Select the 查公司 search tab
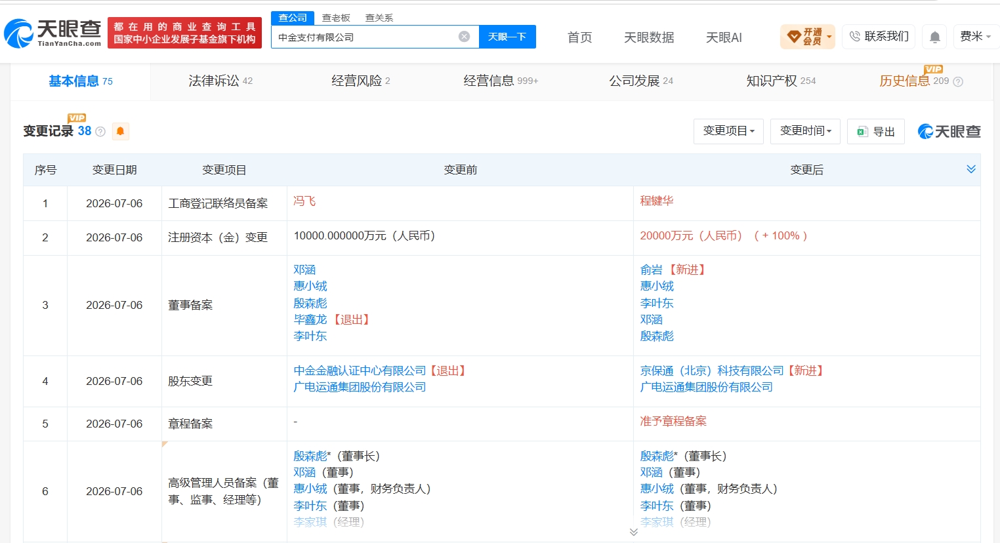Image resolution: width=1000 pixels, height=543 pixels. tap(293, 18)
